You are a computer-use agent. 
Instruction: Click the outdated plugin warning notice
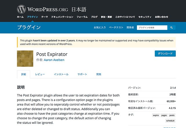[96, 42]
